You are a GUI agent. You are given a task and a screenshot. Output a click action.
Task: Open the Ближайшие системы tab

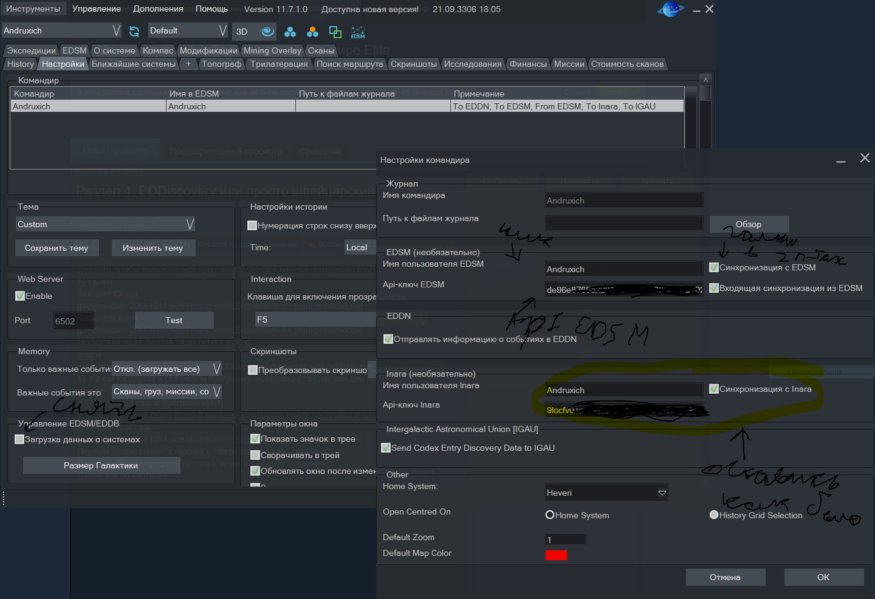click(134, 64)
